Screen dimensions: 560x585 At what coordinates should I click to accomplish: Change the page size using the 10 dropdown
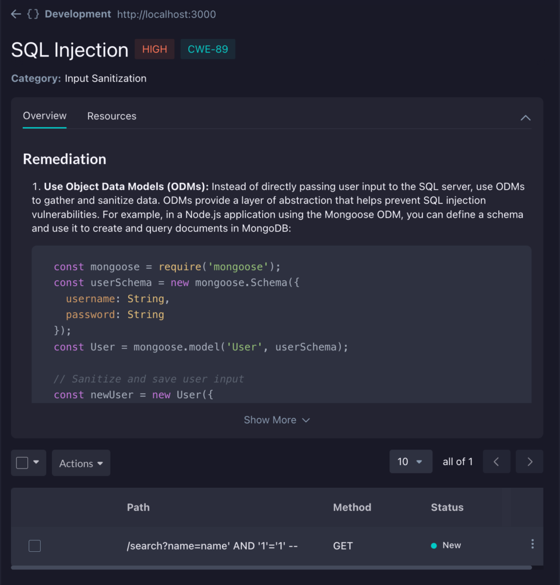411,462
